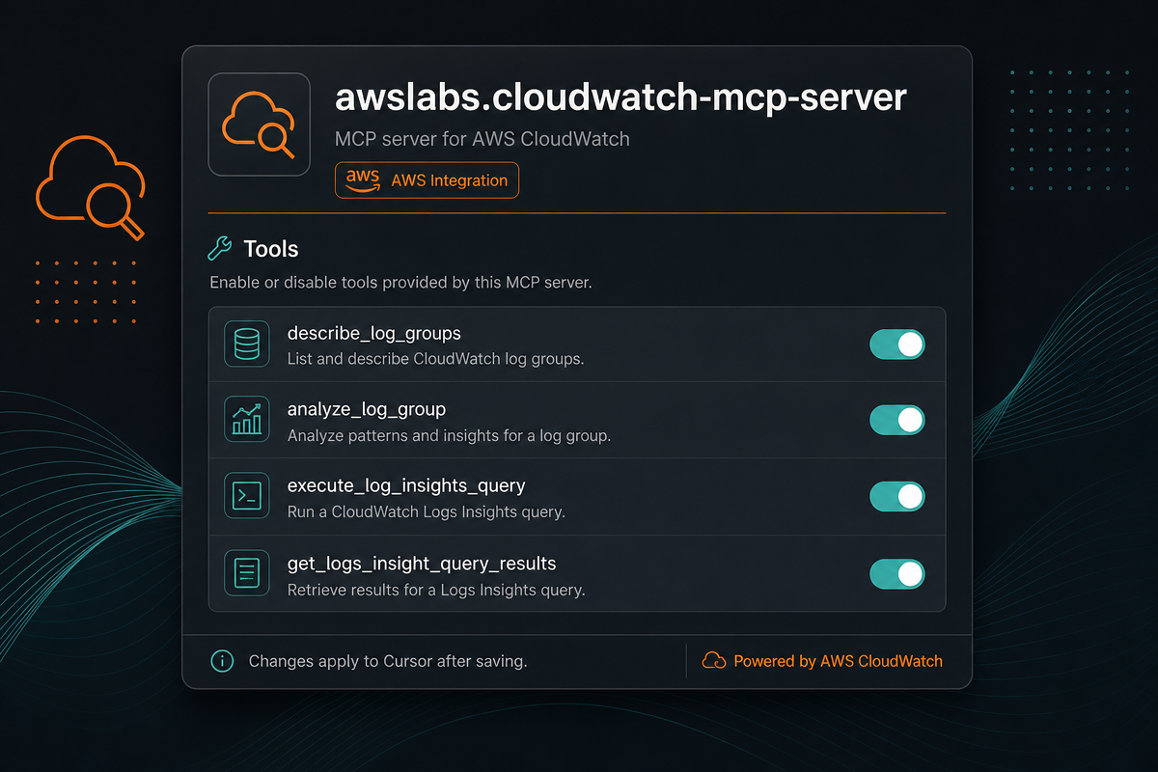Click the cloud icon beside Powered by AWS CloudWatch
The width and height of the screenshot is (1158, 772).
(x=714, y=661)
